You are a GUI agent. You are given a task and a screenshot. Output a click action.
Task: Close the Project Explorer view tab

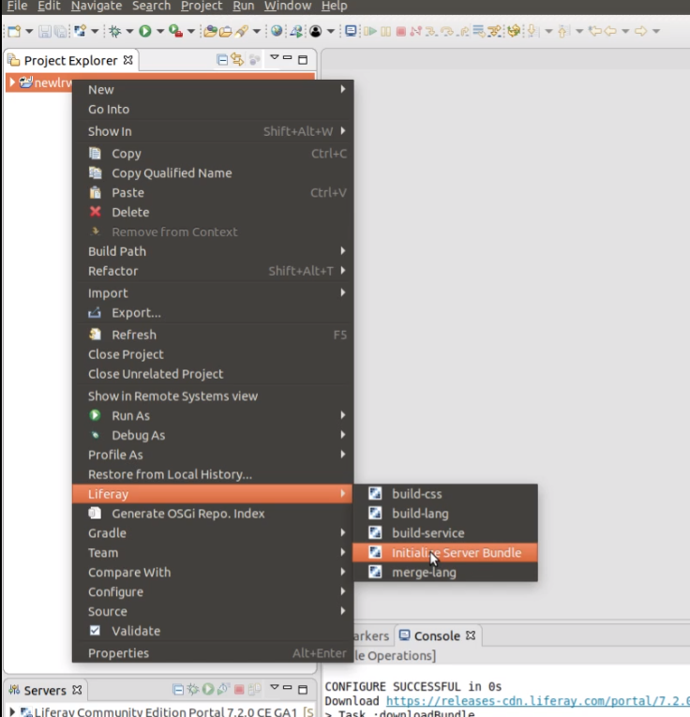pyautogui.click(x=128, y=60)
